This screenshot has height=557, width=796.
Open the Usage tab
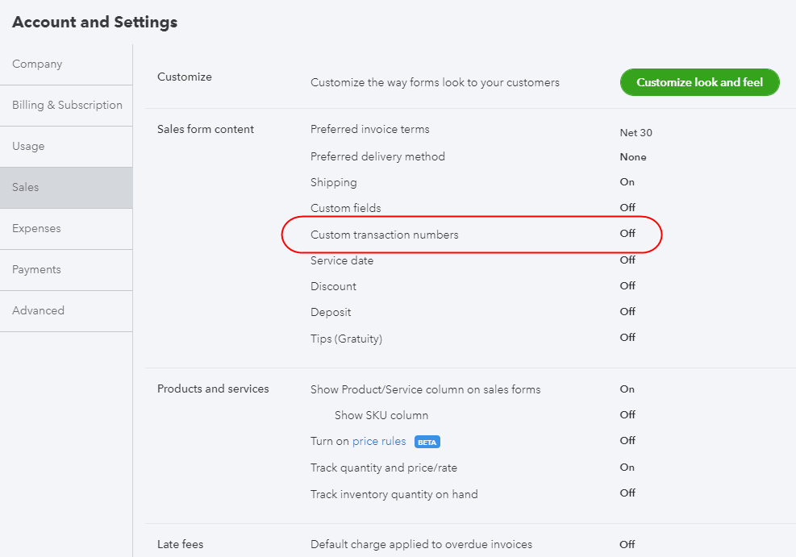pos(28,147)
